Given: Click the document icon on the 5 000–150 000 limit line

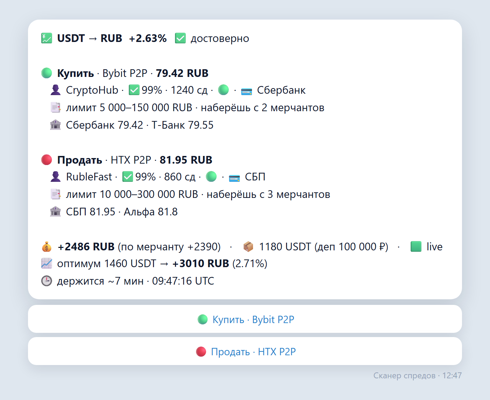Looking at the screenshot, I should pyautogui.click(x=55, y=107).
